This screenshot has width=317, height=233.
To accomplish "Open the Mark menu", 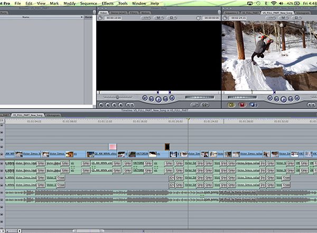I will (54, 4).
